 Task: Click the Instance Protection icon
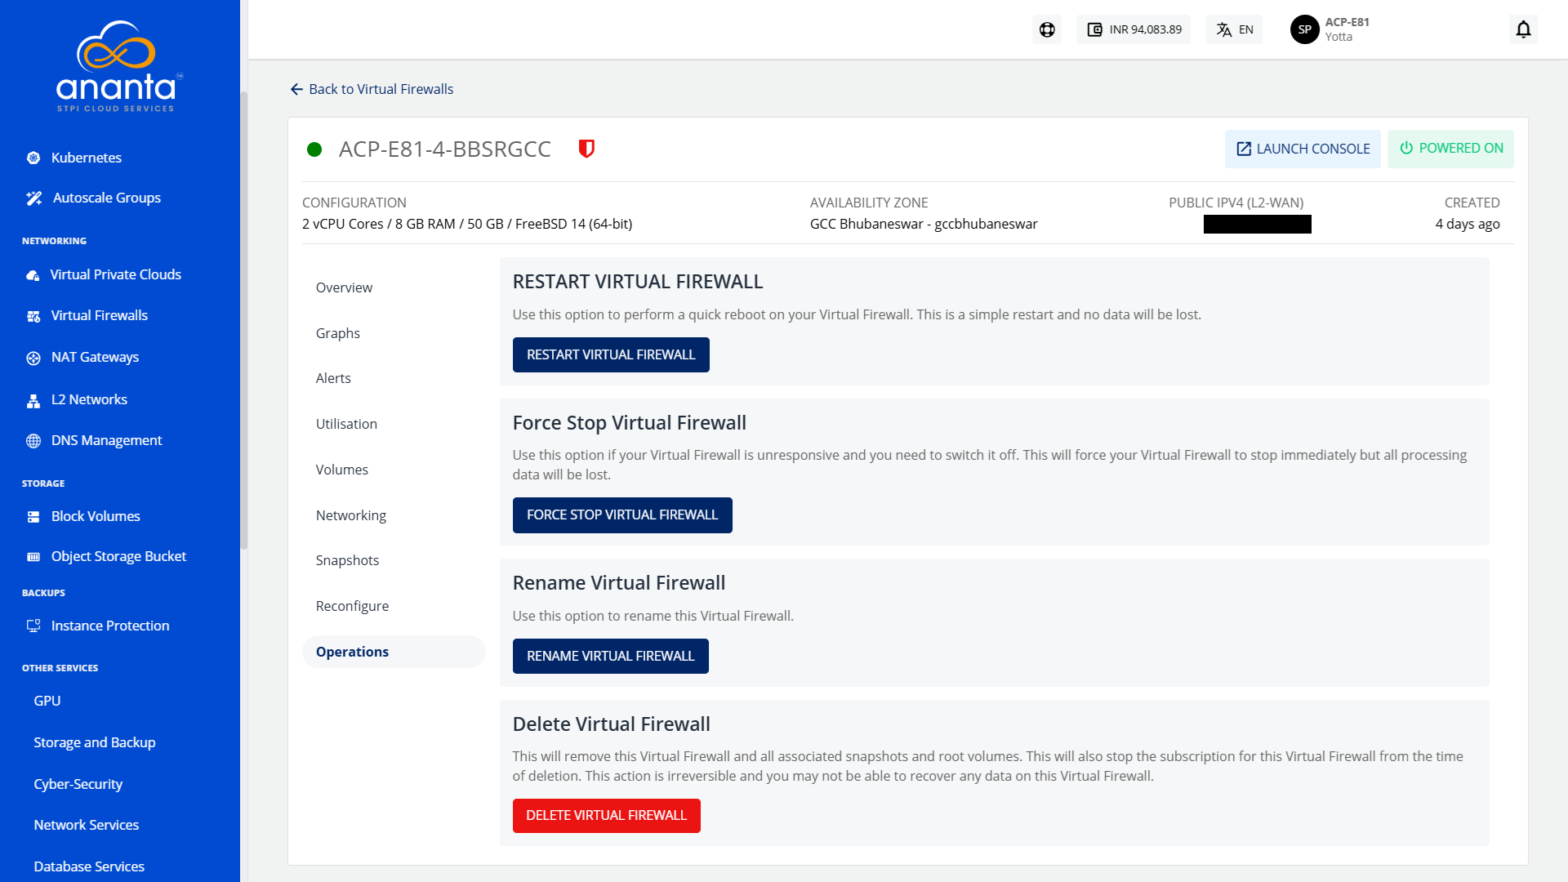tap(33, 626)
